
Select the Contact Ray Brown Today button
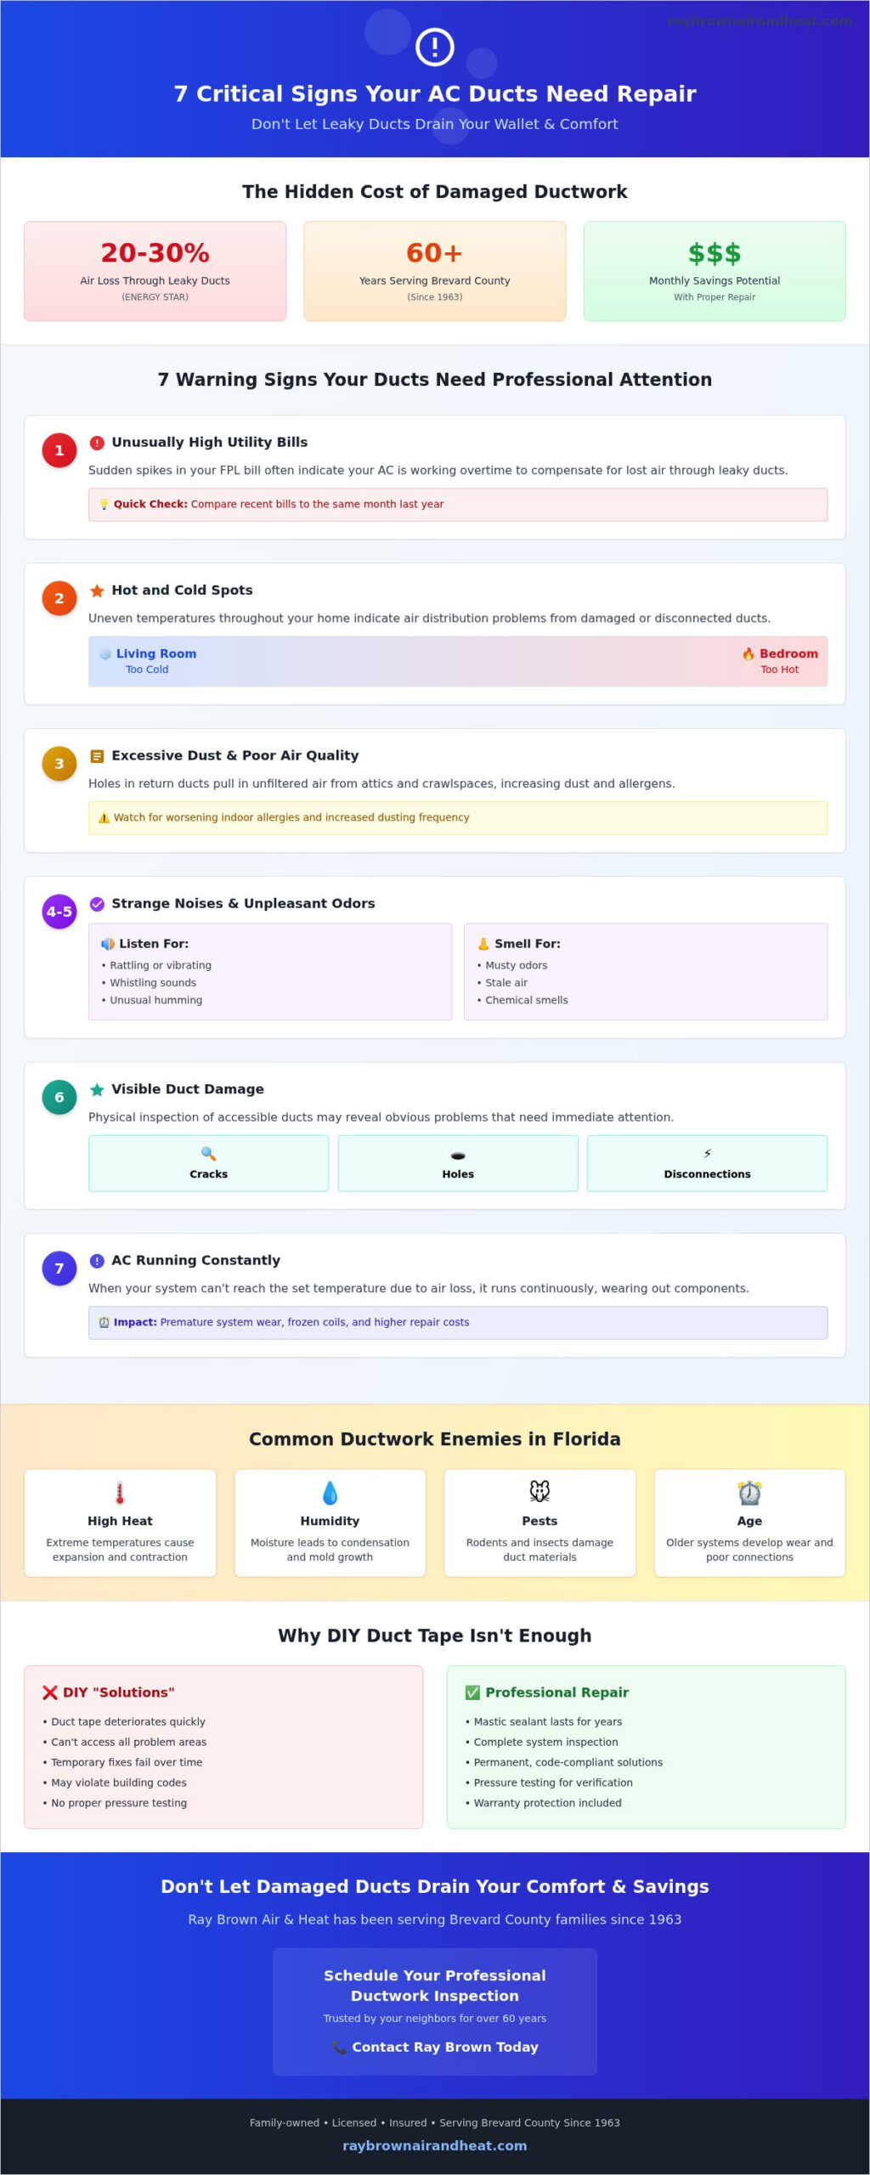point(435,2047)
